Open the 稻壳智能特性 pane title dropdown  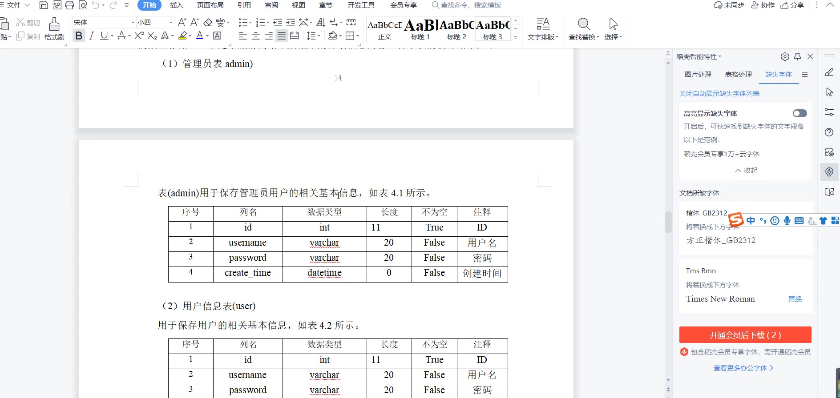click(699, 56)
